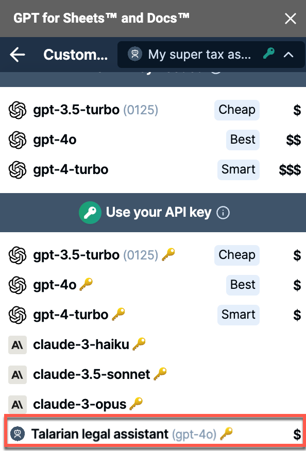Choose API key gpt-4-turbo option
306x451 pixels.
point(153,315)
